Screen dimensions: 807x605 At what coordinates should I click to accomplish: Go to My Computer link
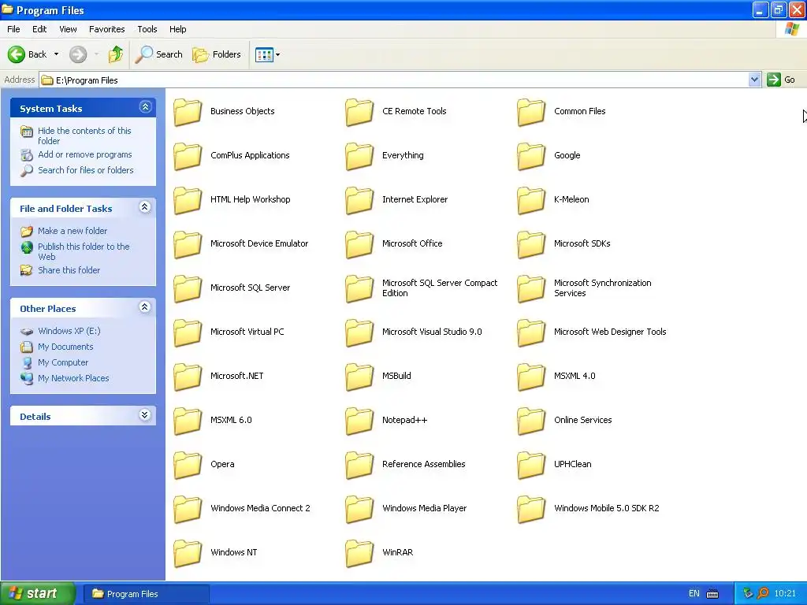pos(63,362)
